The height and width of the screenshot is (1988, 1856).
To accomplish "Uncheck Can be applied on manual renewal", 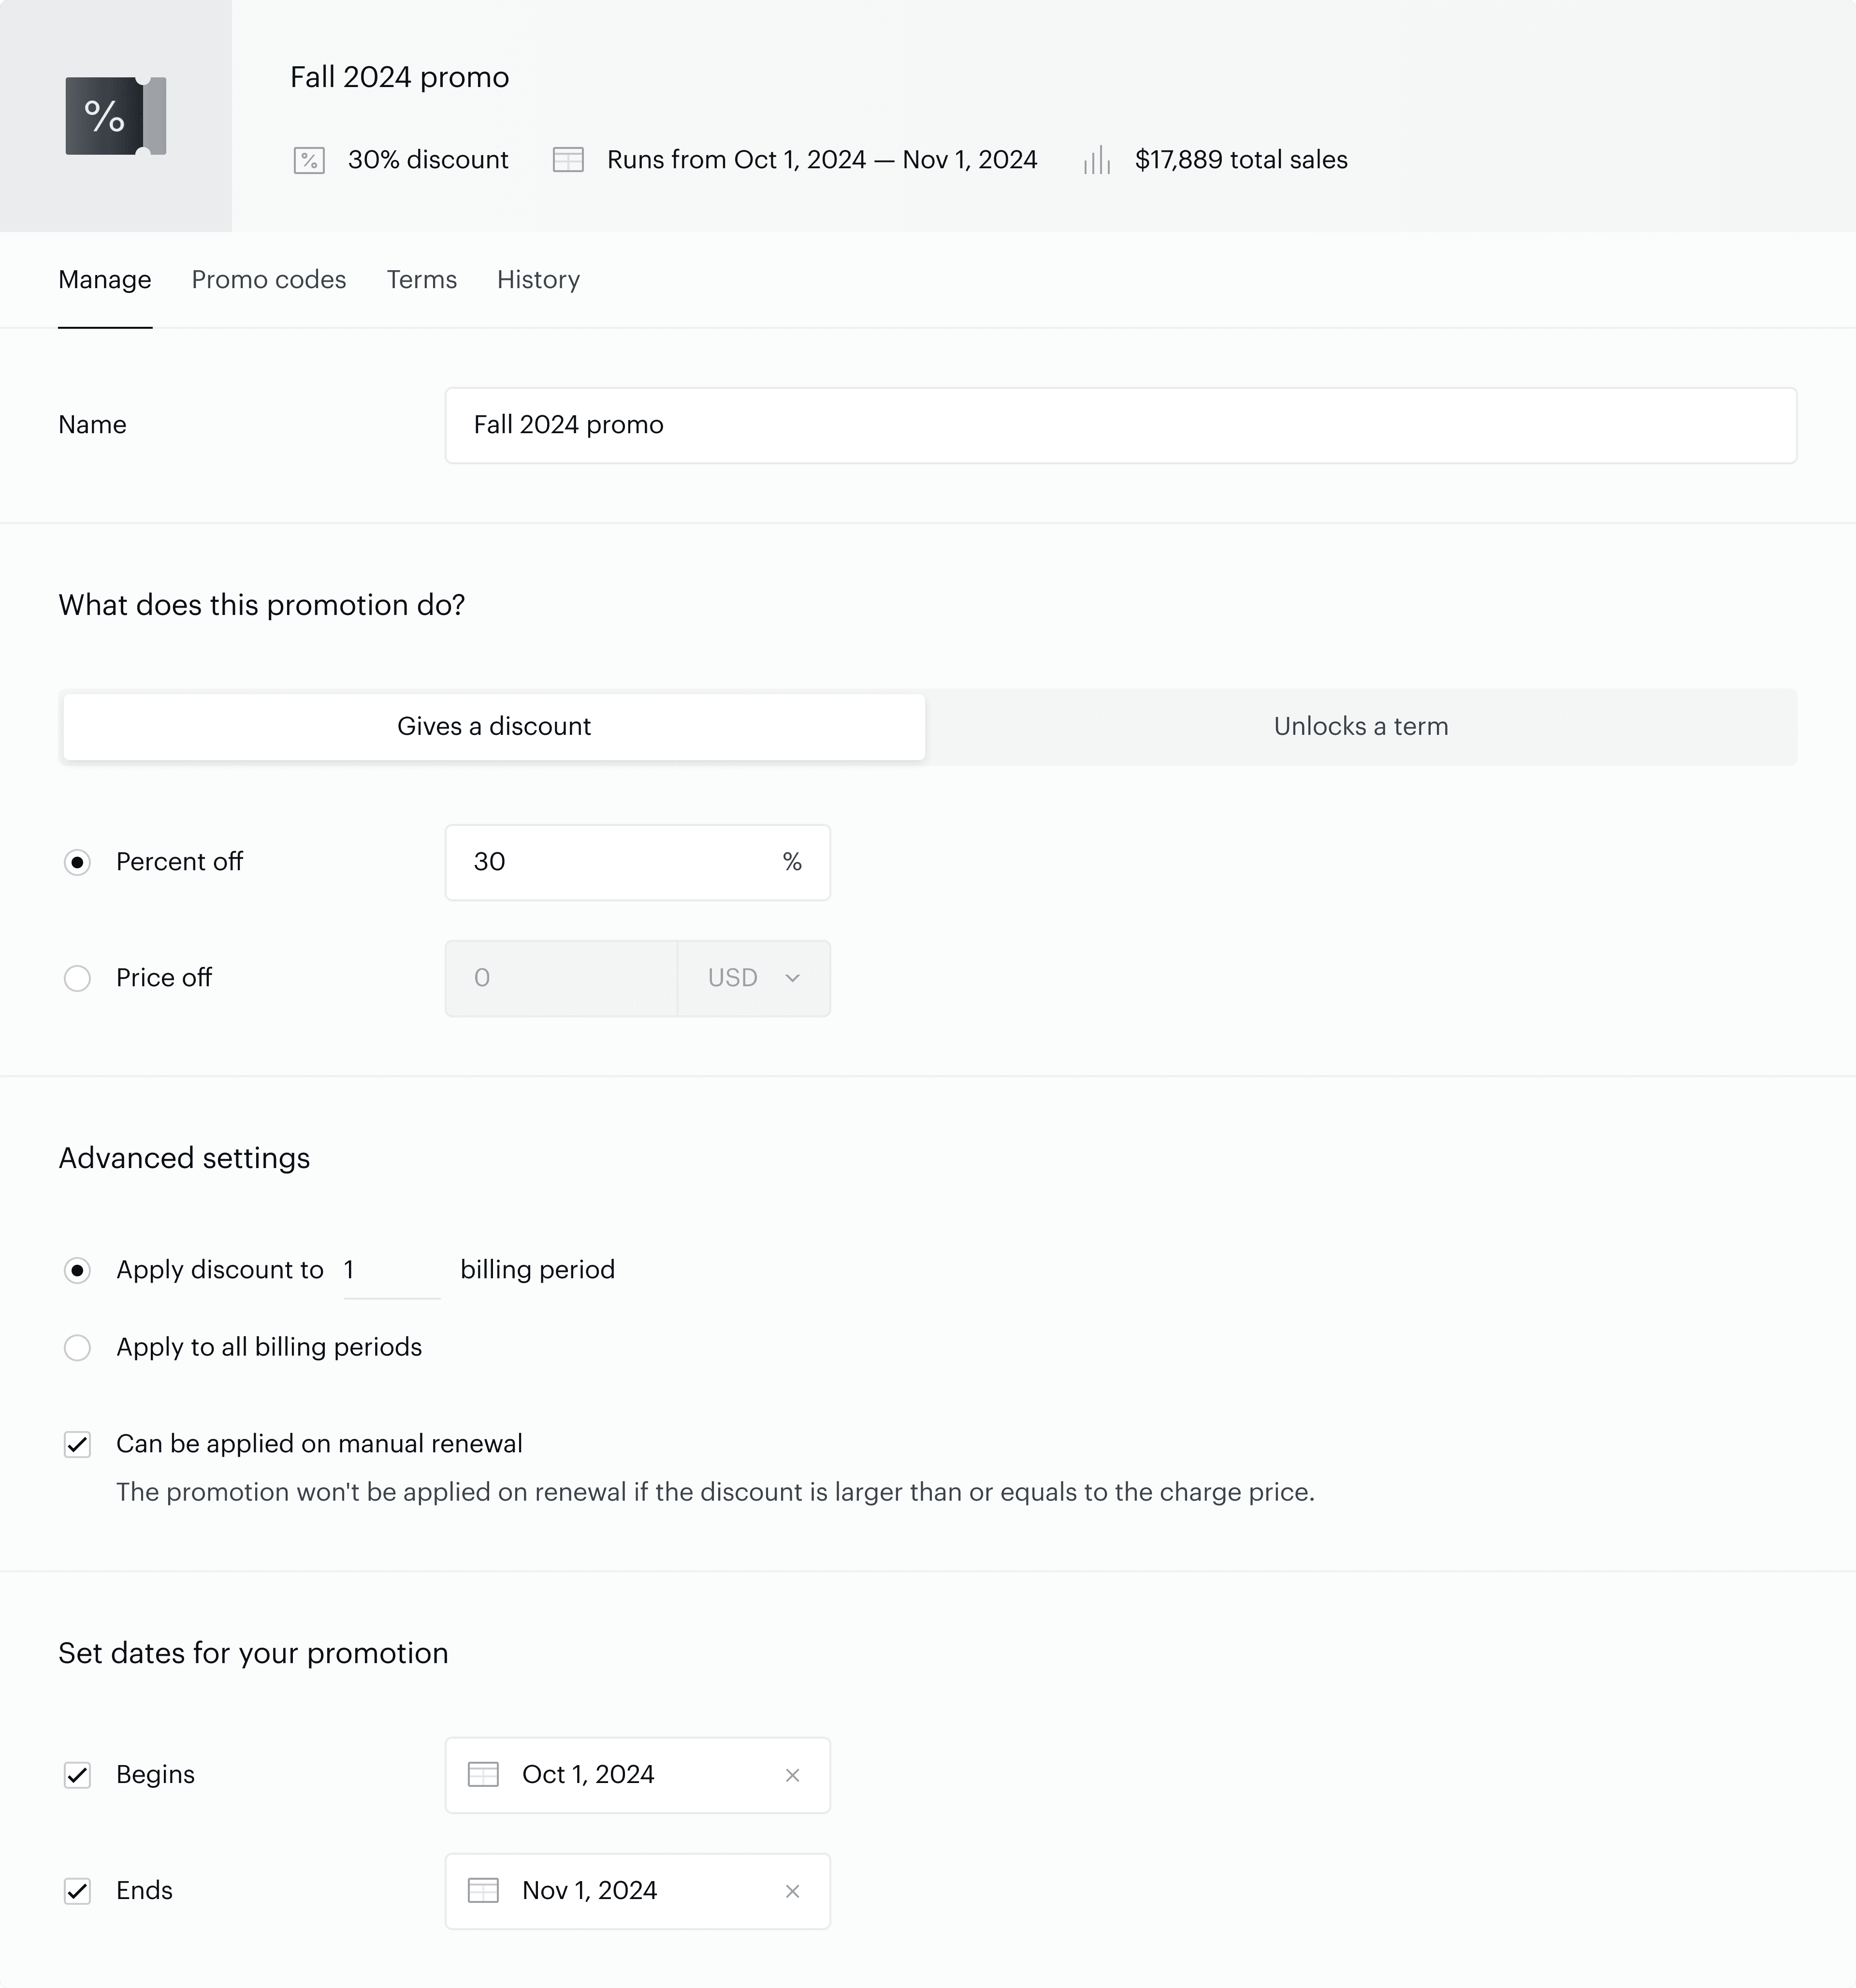I will pyautogui.click(x=77, y=1444).
